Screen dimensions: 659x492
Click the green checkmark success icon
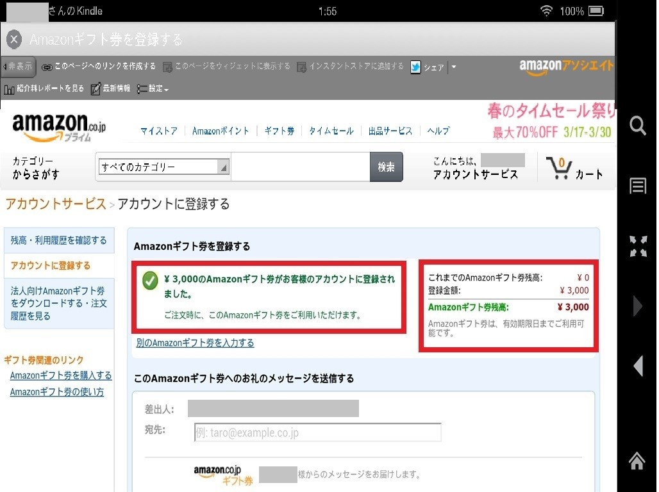tap(150, 281)
